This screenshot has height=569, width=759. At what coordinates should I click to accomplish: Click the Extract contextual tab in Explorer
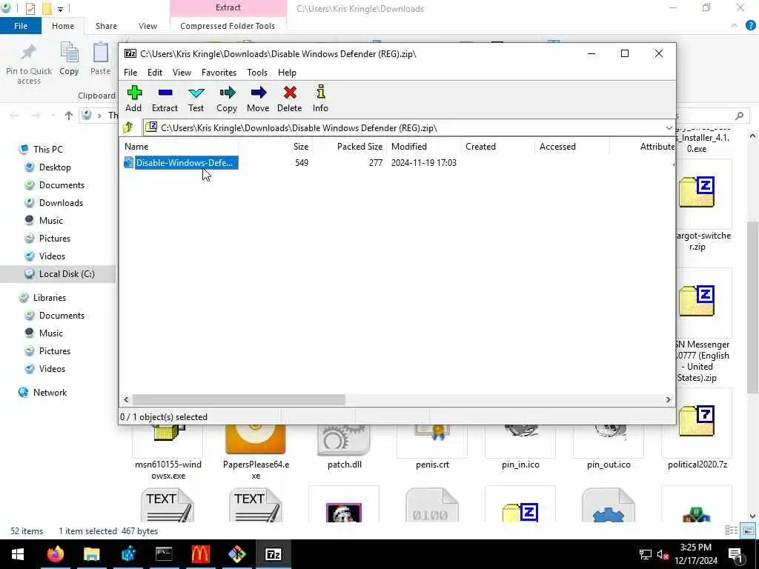[228, 7]
